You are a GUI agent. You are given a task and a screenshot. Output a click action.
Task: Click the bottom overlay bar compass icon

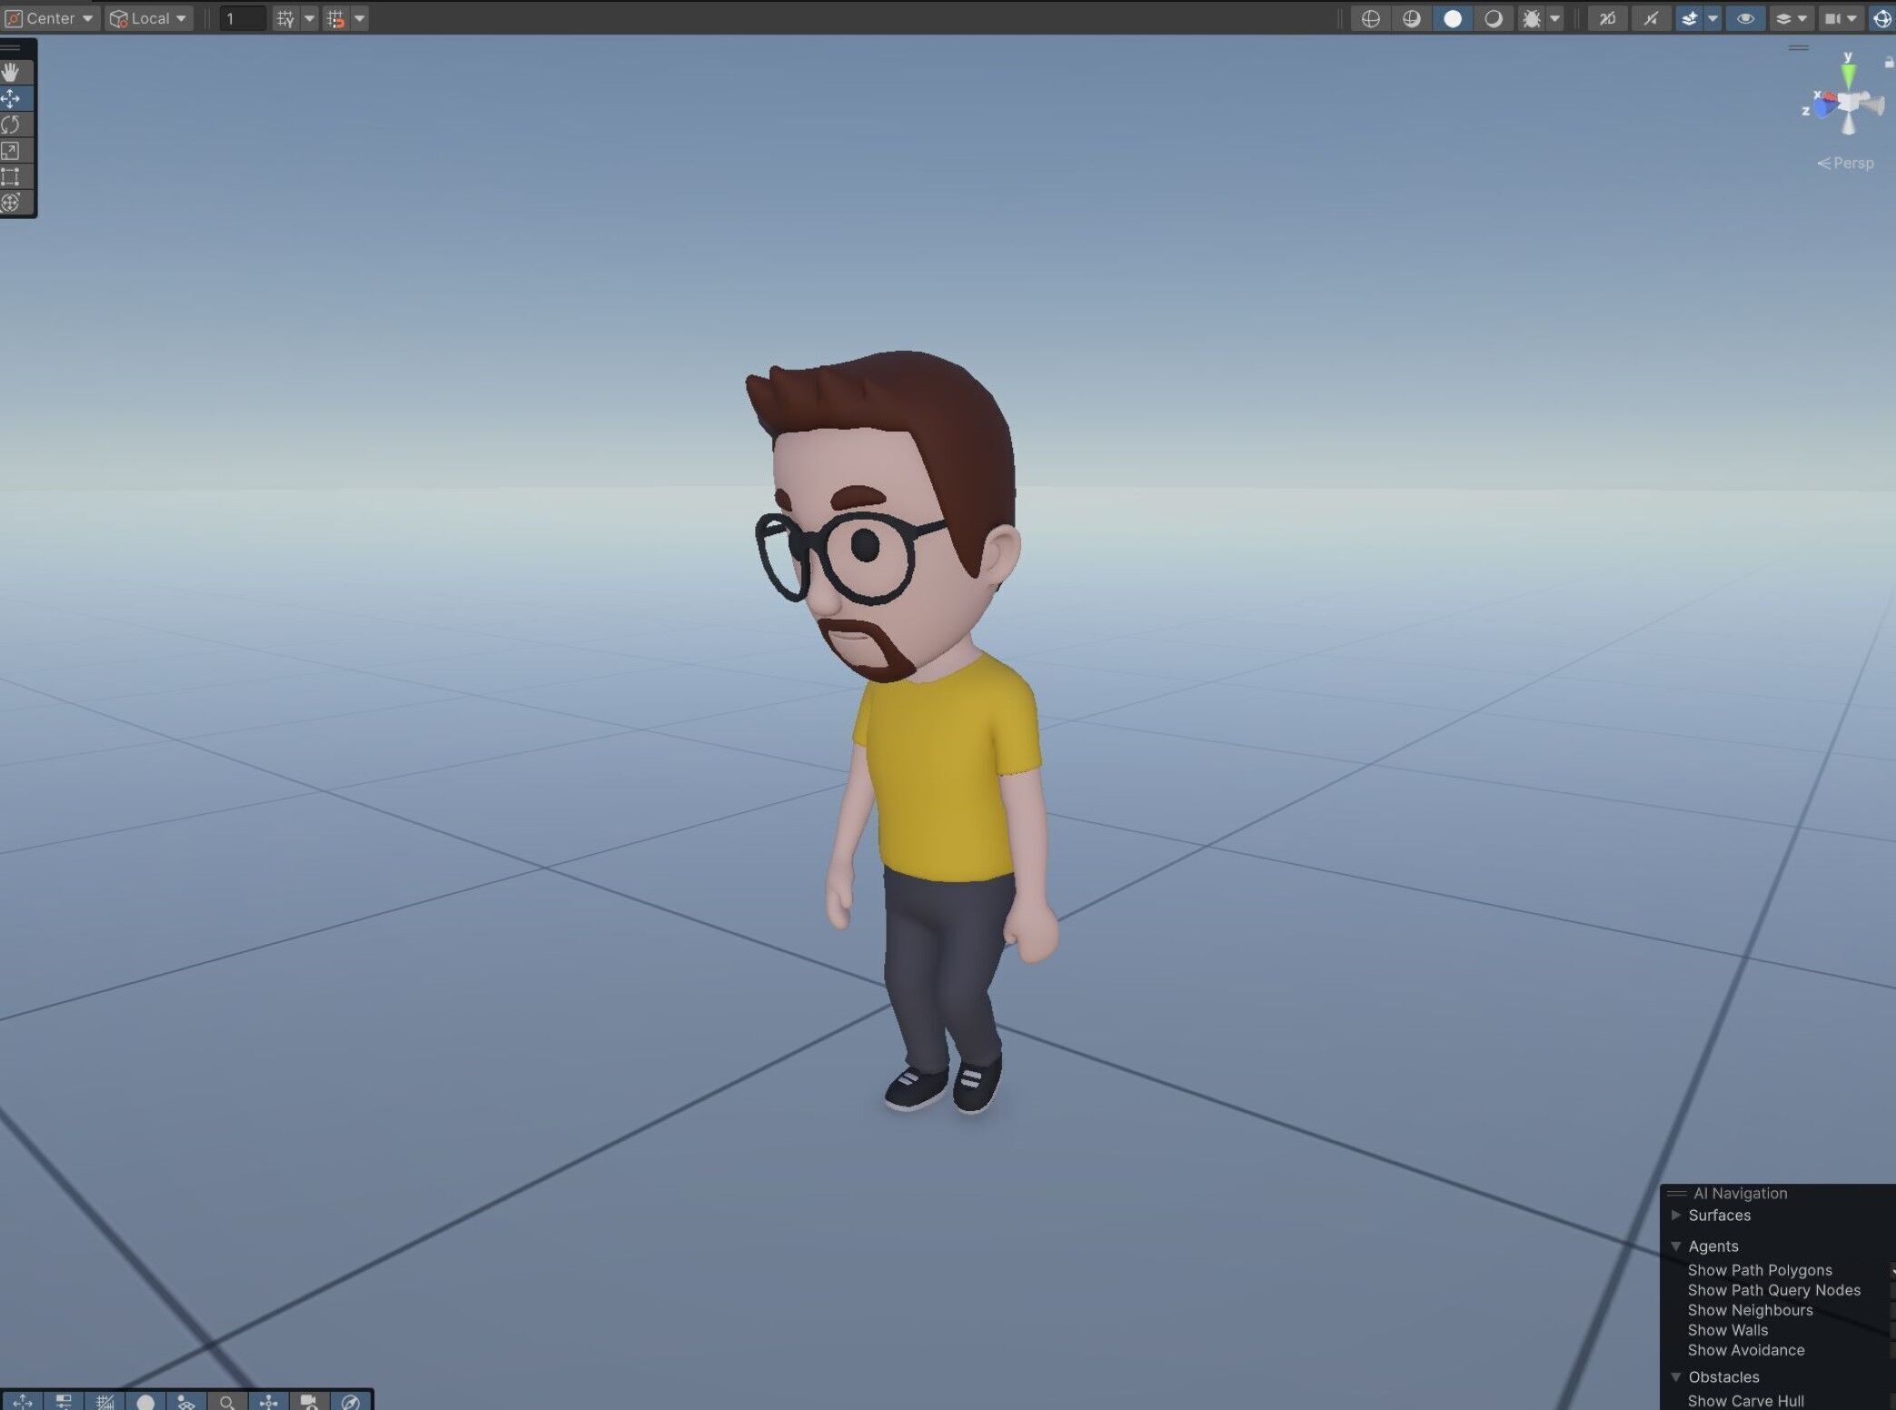(x=350, y=1402)
